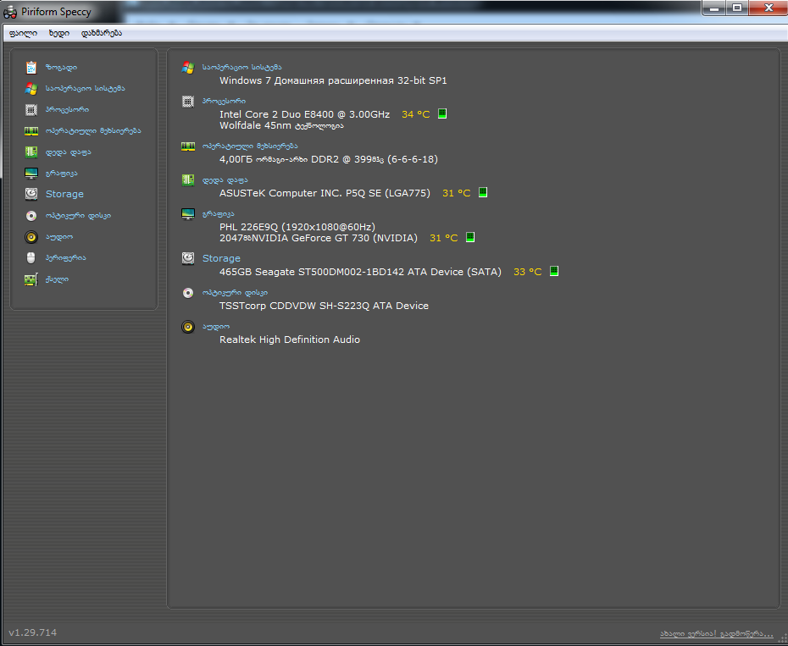Click the 'Windows 7 Домашняя расширенная 32-bit SP1' text

(x=333, y=80)
